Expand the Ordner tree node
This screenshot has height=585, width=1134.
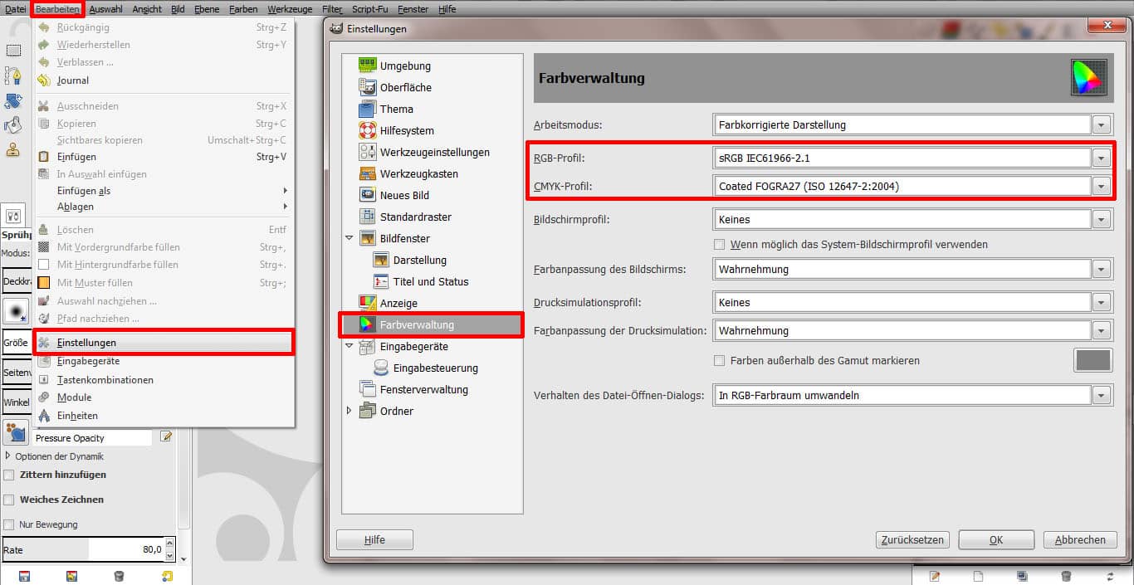pyautogui.click(x=349, y=411)
